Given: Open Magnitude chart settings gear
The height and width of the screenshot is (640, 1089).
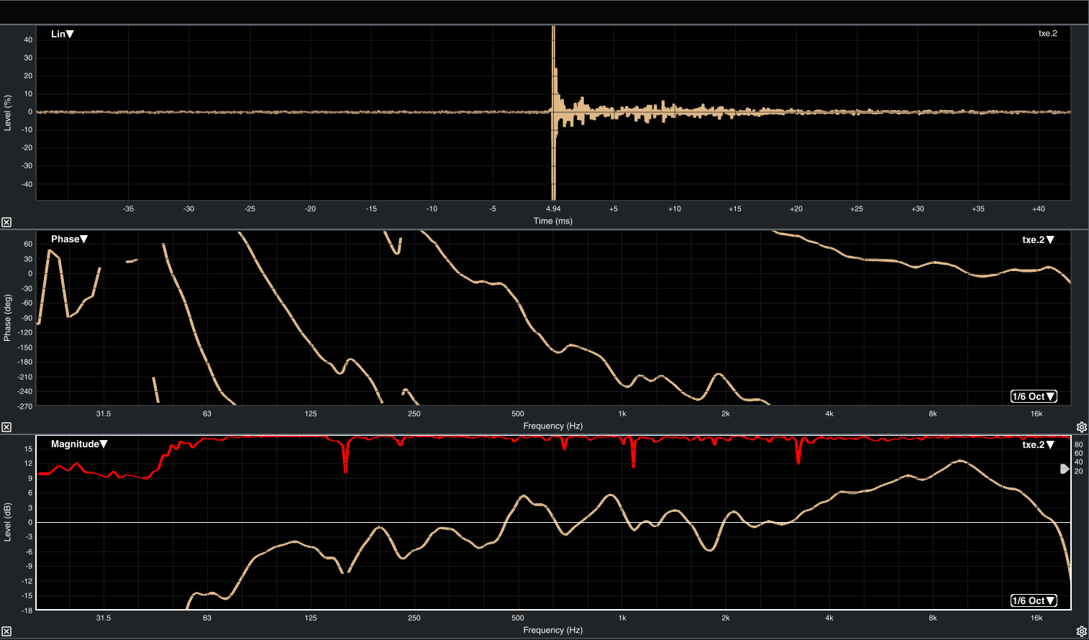Looking at the screenshot, I should click(1081, 631).
